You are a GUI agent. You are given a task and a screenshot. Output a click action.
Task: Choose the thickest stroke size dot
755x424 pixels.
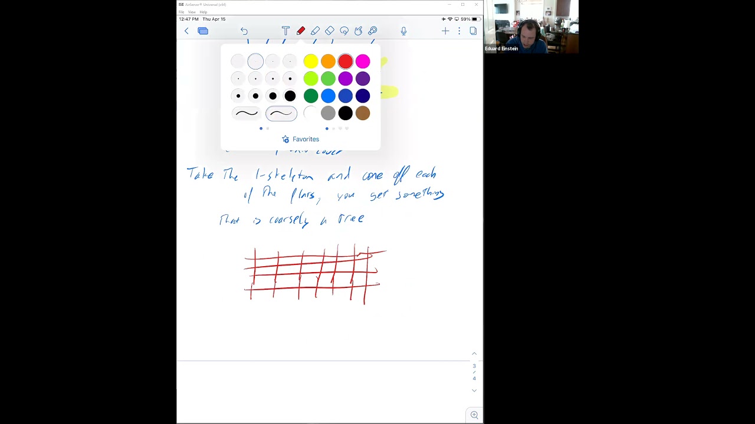[x=290, y=96]
